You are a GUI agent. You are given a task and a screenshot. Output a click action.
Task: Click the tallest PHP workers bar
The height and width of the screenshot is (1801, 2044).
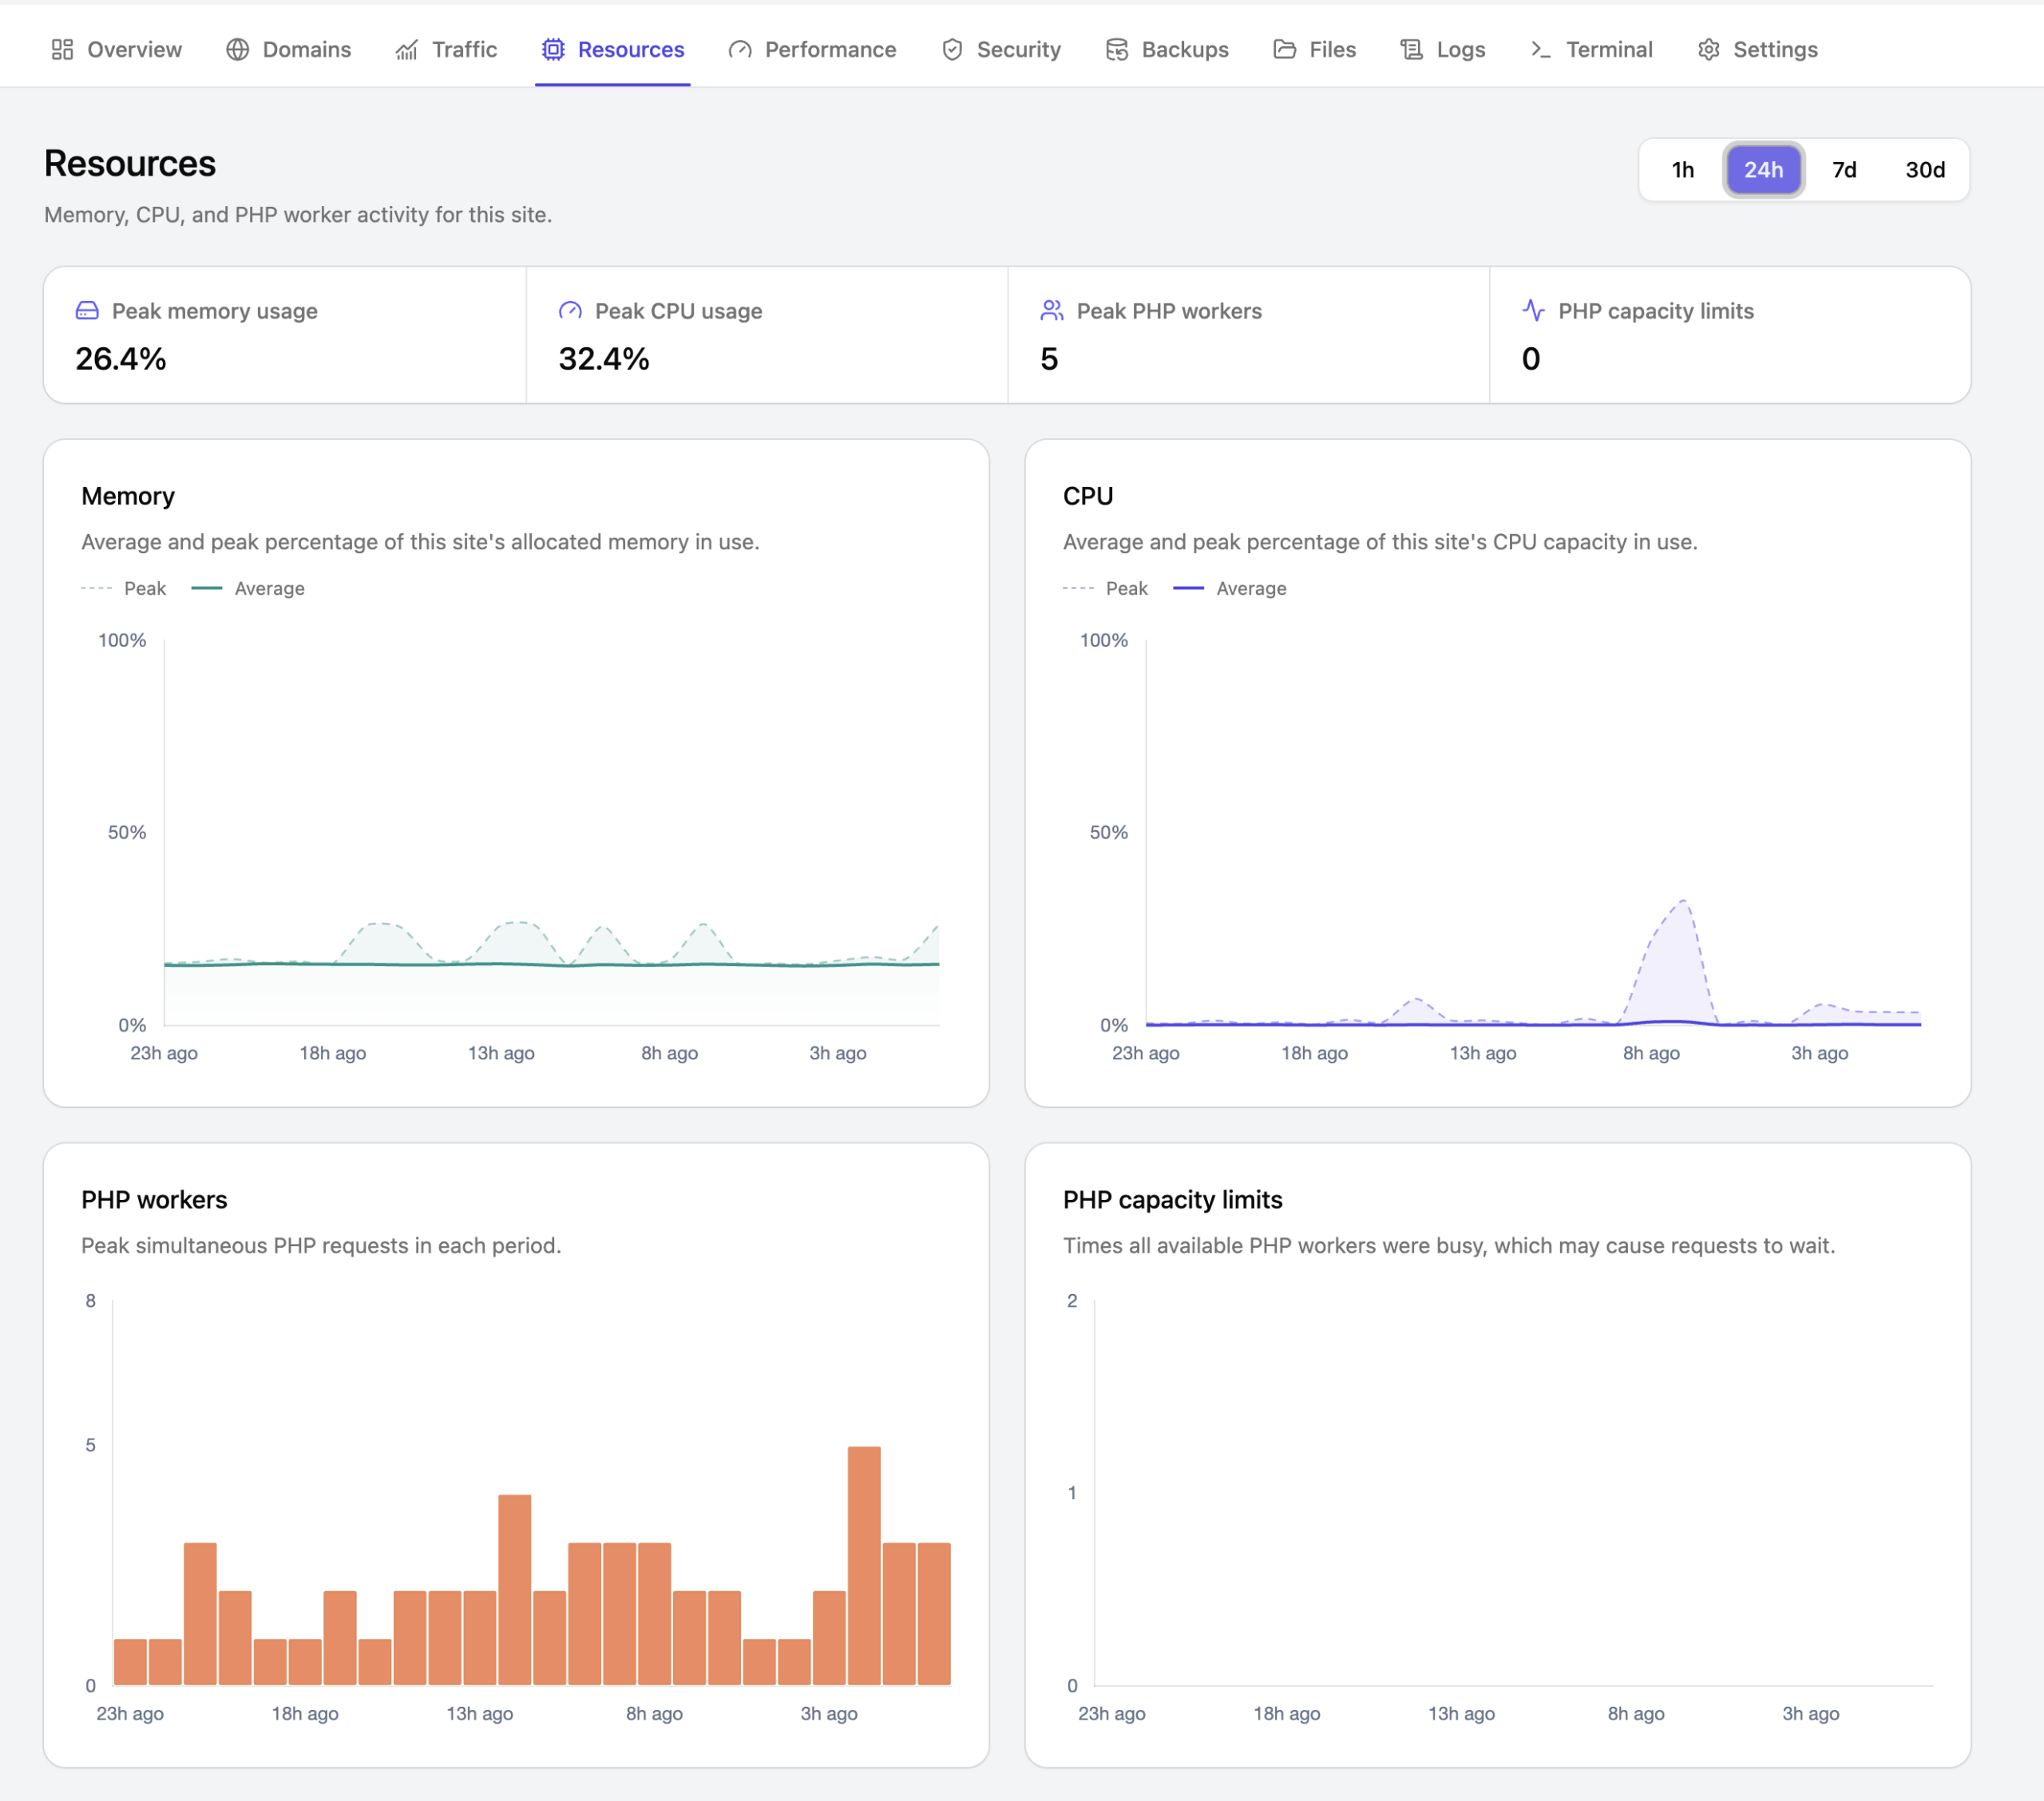(x=864, y=1565)
